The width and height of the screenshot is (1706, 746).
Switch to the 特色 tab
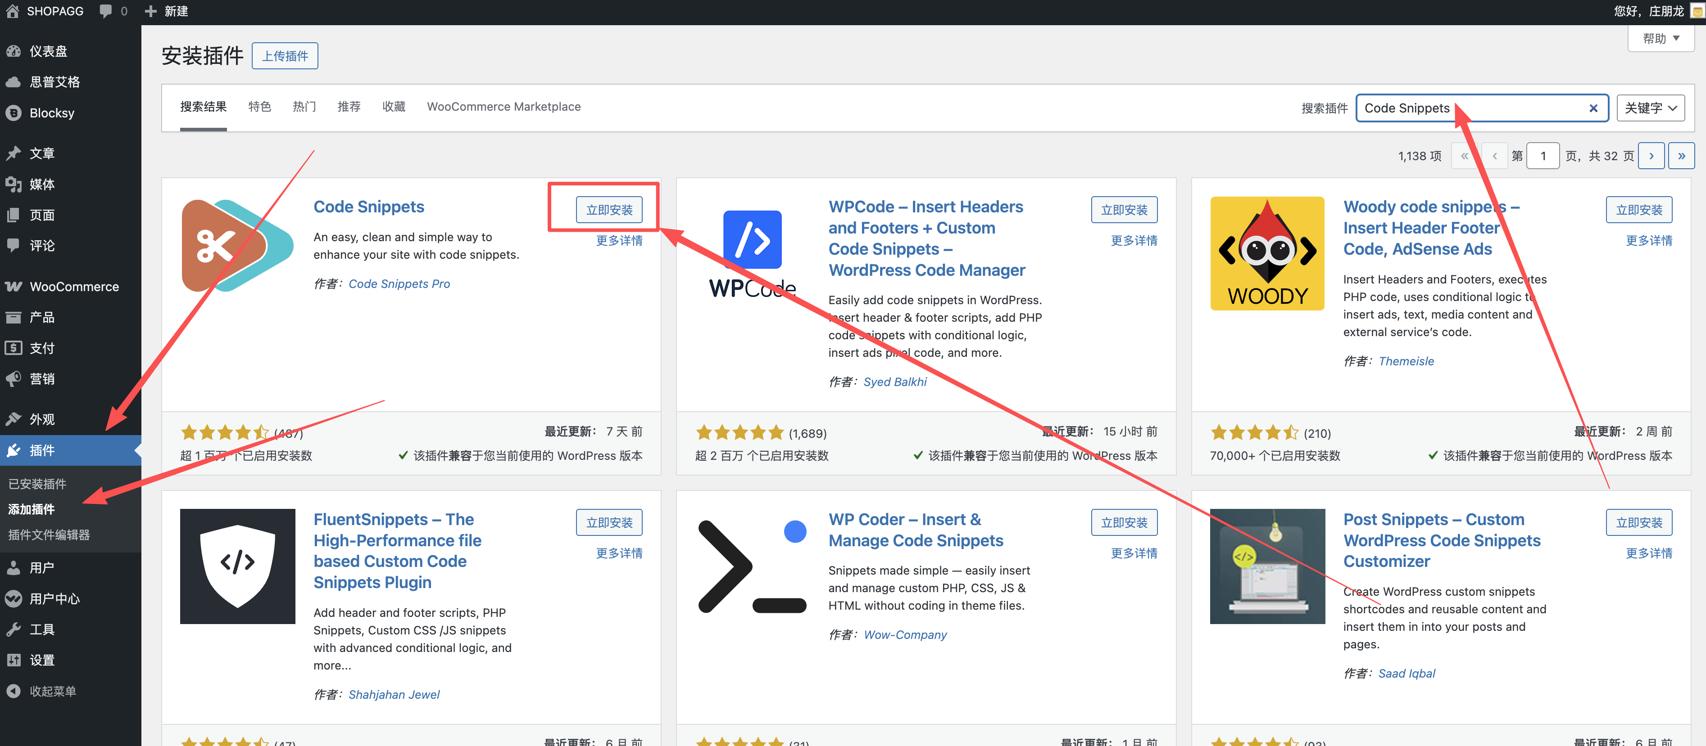point(259,107)
